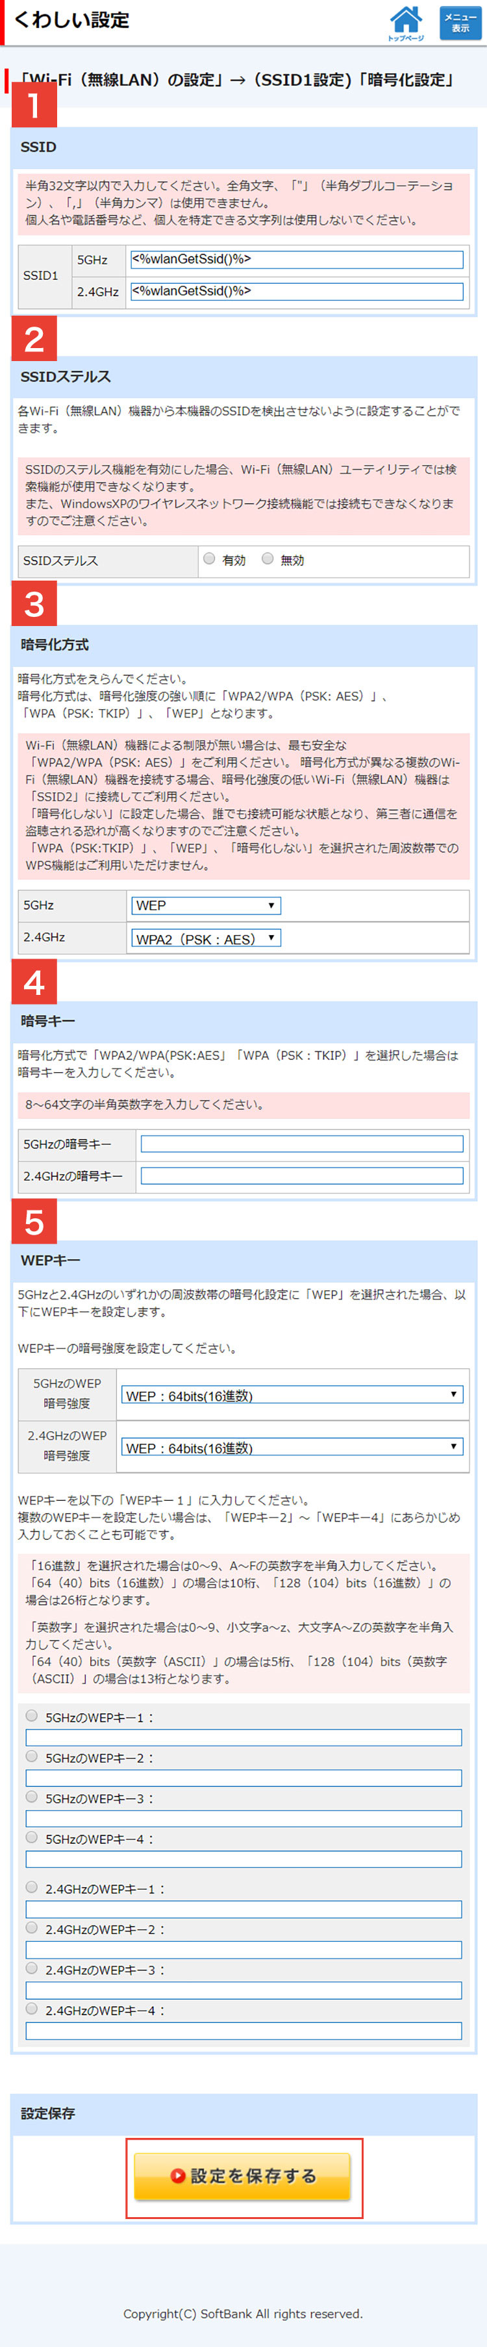Select the 5GHz WEP key 1 radio
Screen dimensions: 487x2347
[x=32, y=1716]
